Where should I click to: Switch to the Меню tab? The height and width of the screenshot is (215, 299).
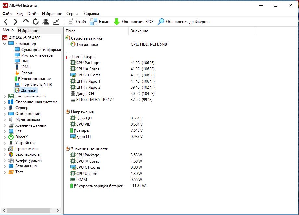pos(8,30)
